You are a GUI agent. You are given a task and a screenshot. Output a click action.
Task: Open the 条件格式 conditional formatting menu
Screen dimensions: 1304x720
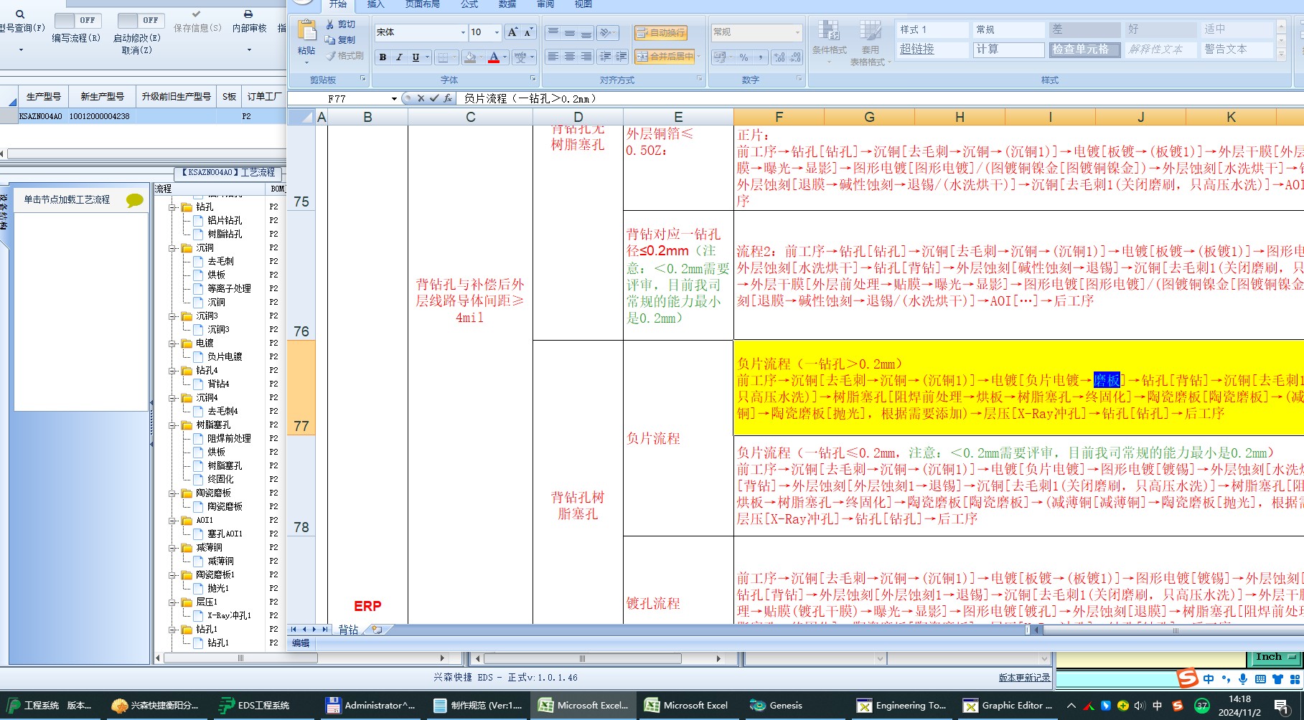pos(829,42)
